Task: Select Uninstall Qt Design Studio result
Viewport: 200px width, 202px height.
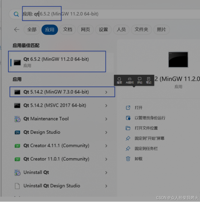Action: point(62,186)
